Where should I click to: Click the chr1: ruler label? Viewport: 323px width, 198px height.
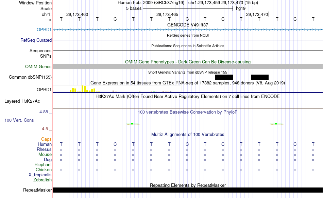click(47, 14)
